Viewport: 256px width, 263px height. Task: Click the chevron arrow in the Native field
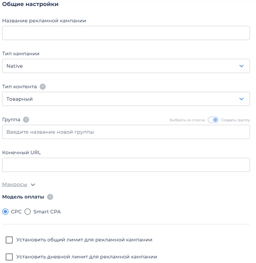tap(241, 66)
